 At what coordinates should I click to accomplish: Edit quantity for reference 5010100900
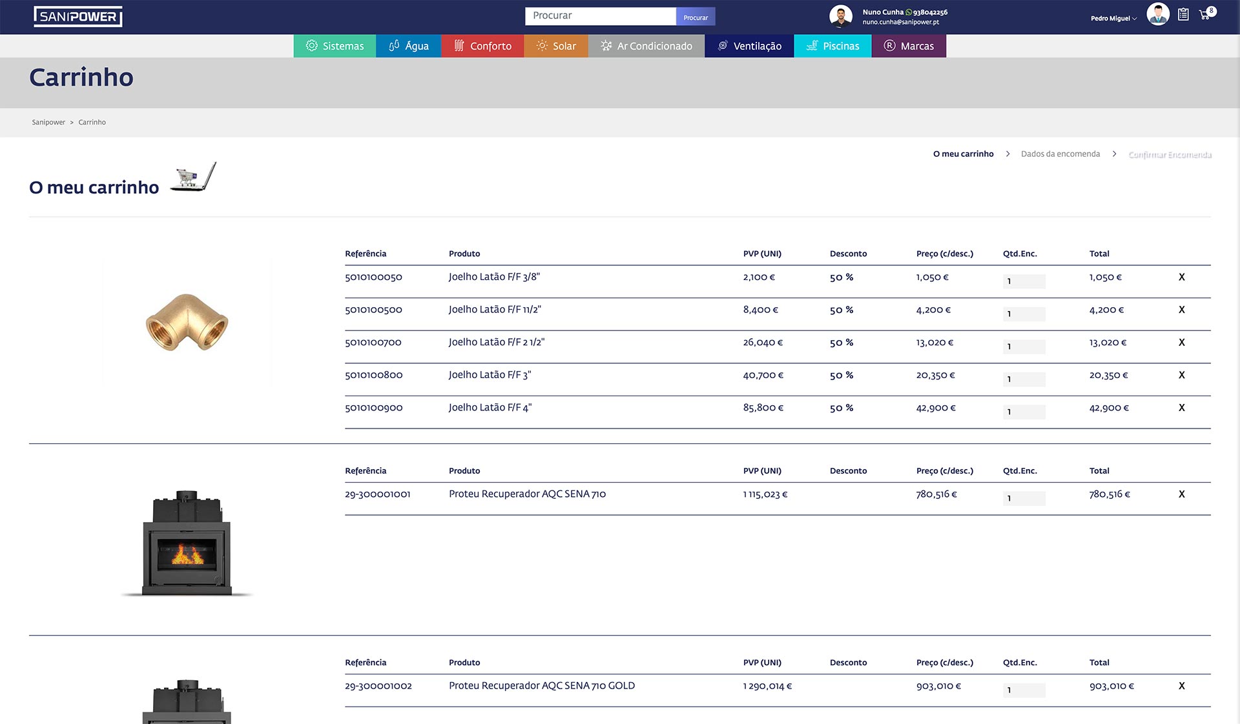click(1024, 412)
